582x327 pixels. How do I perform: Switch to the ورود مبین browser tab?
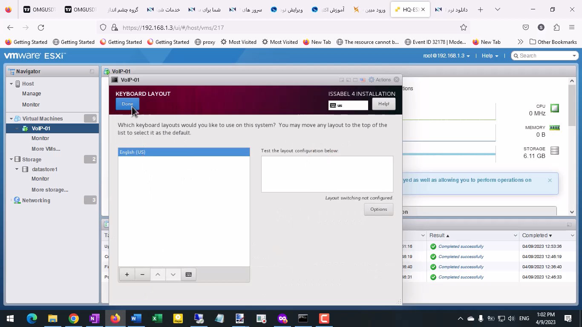tap(369, 9)
